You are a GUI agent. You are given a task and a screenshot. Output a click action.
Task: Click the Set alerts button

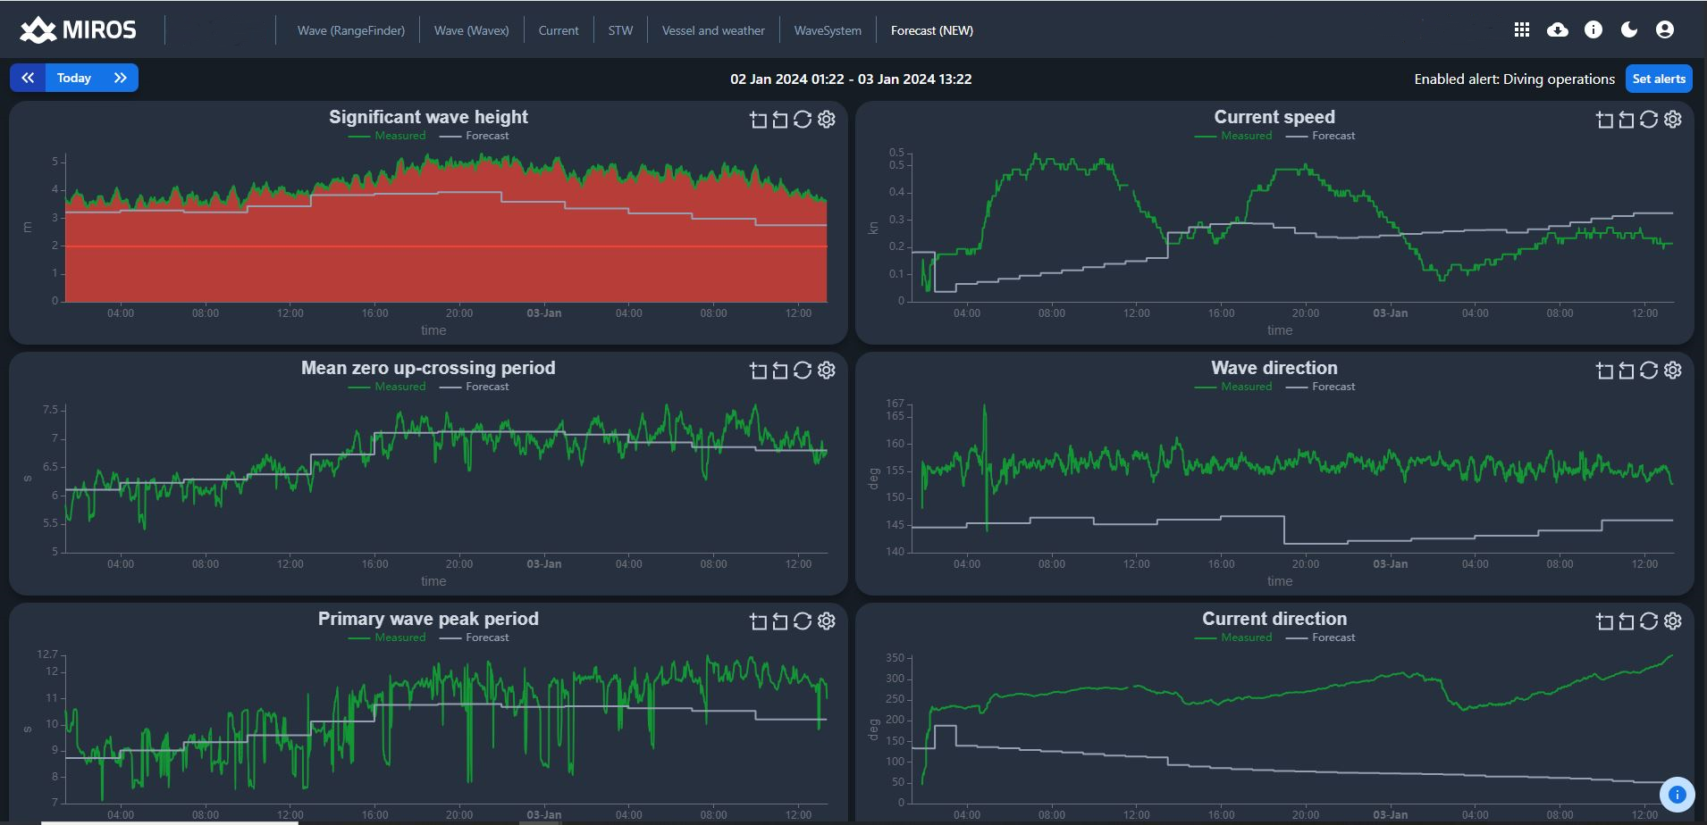pos(1659,79)
